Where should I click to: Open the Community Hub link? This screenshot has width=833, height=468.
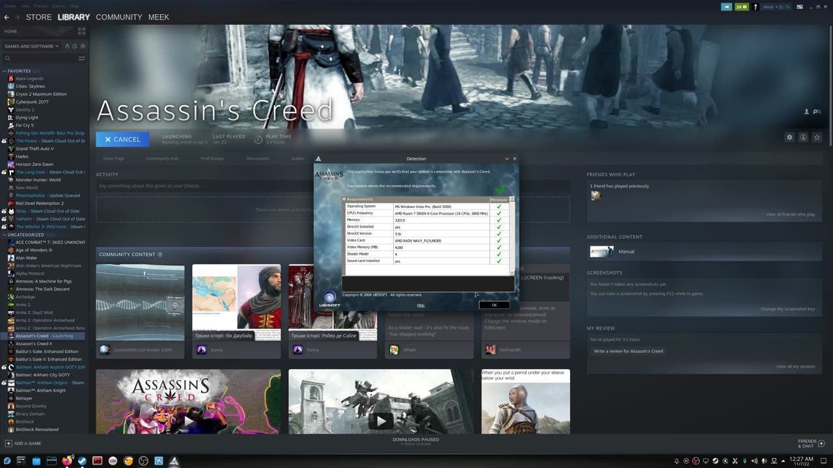coord(162,159)
